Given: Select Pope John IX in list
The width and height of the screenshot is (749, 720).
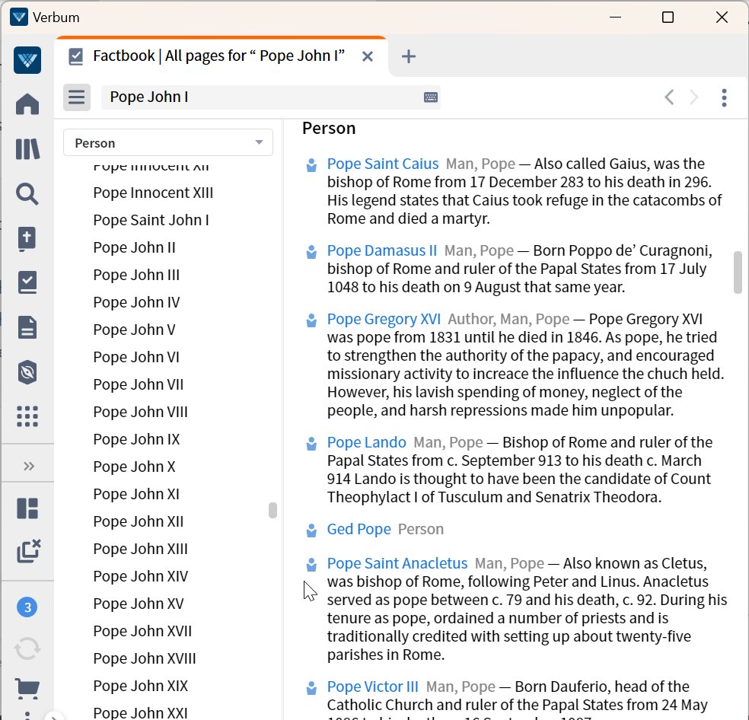Looking at the screenshot, I should pos(136,439).
